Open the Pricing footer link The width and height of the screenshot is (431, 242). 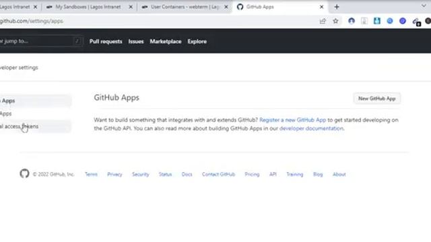coord(252,174)
